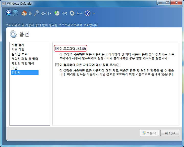Select 관리자 in options list
184x147 pixels.
click(x=25, y=73)
